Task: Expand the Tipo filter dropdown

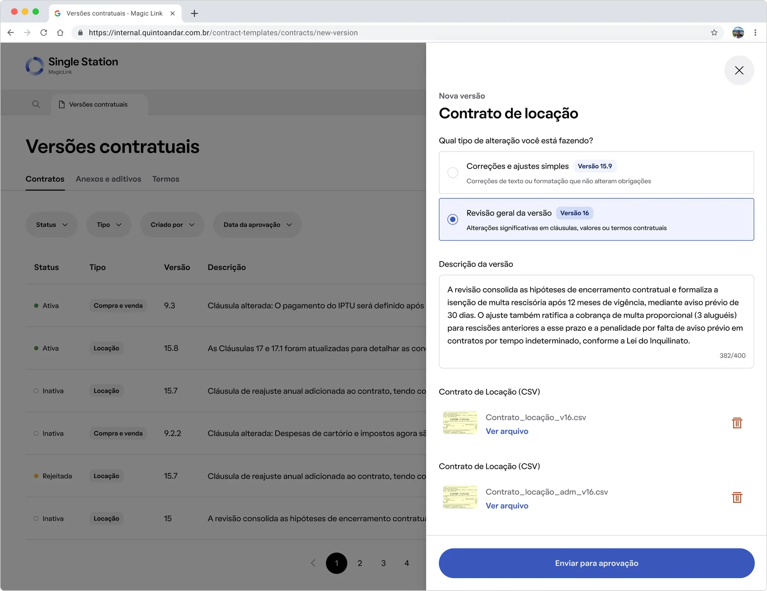Action: [x=109, y=224]
